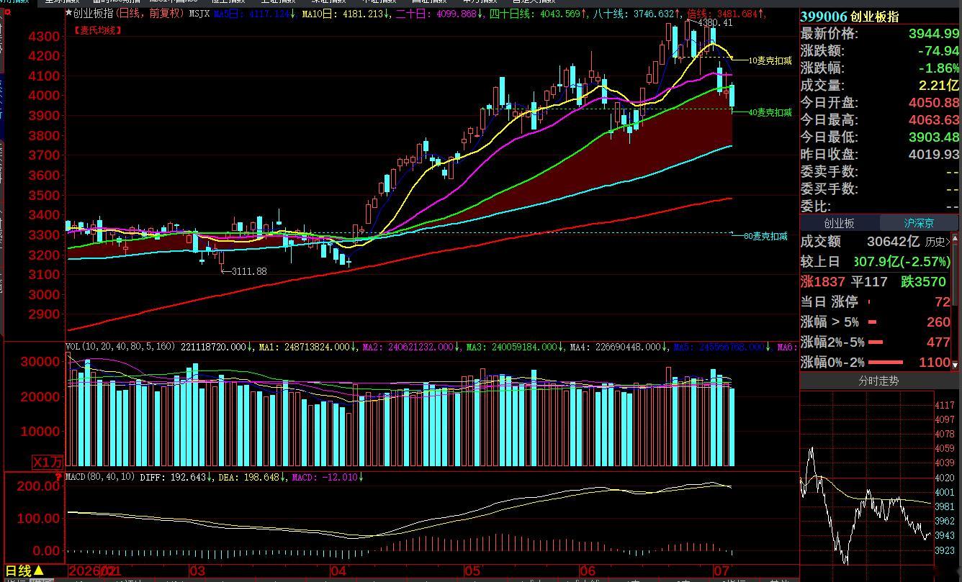Click the market stats scrollbar down arrow
962x582 pixels.
pos(956,365)
